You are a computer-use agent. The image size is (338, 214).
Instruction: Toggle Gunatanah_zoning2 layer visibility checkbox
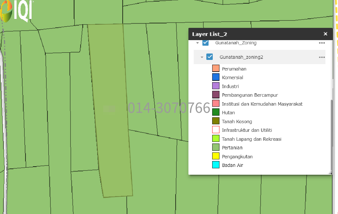210,57
